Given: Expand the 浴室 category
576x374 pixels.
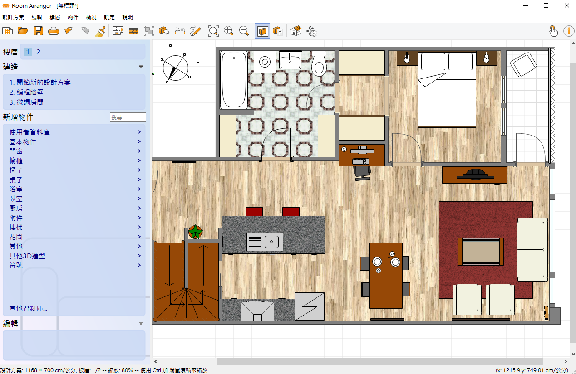Looking at the screenshot, I should 16,189.
